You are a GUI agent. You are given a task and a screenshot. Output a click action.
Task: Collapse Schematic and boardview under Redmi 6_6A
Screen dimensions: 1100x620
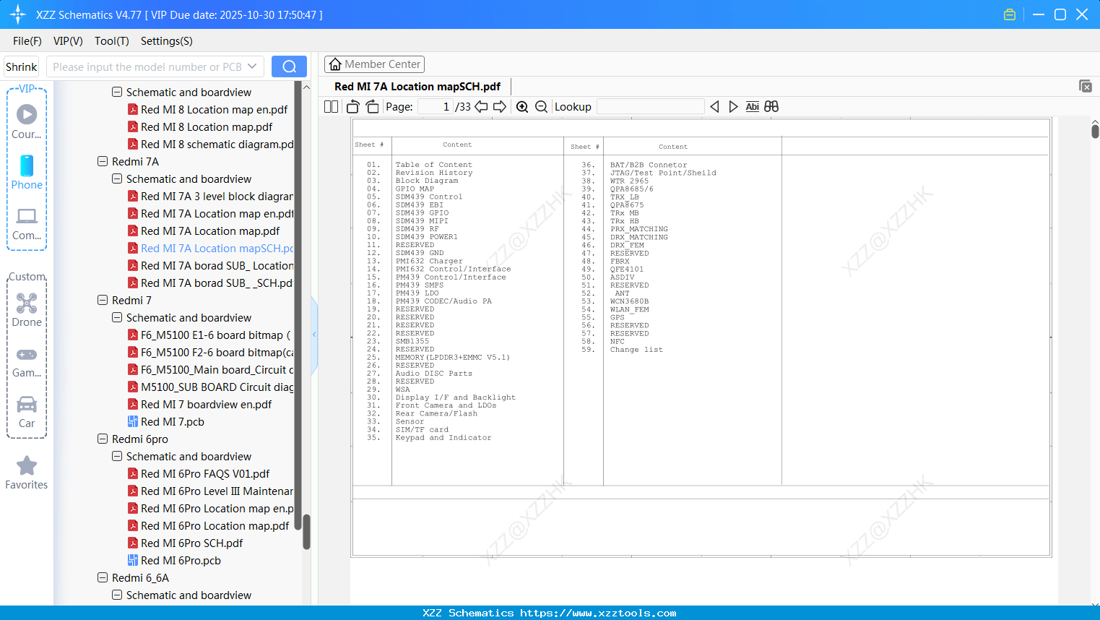117,595
